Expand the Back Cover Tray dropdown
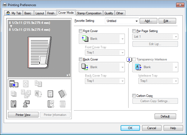This screenshot has height=135, width=187. tap(105, 81)
